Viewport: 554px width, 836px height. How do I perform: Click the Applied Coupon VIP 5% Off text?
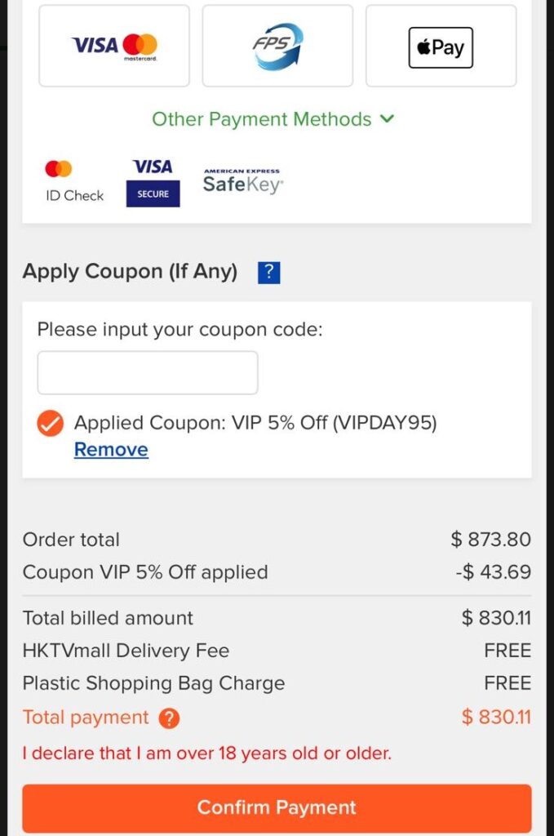pyautogui.click(x=255, y=423)
